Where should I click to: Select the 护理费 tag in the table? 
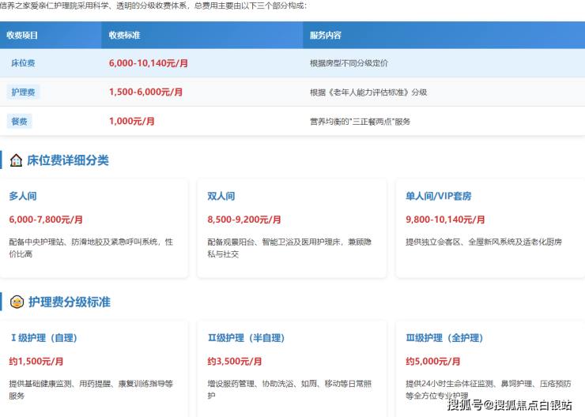pos(23,92)
